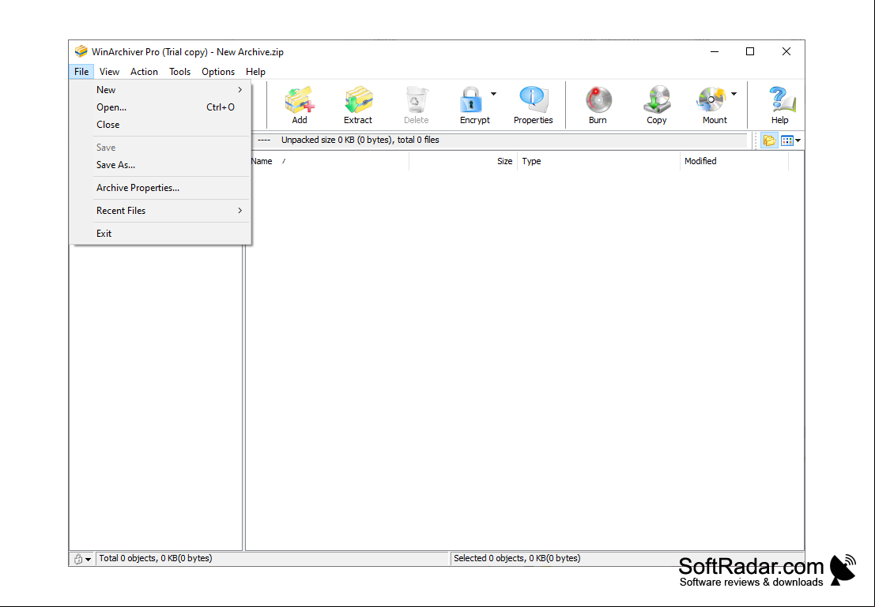875x607 pixels.
Task: Open the Encrypt dropdown arrow
Action: click(x=493, y=94)
